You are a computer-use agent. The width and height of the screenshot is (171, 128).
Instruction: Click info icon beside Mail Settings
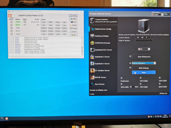click(130, 68)
